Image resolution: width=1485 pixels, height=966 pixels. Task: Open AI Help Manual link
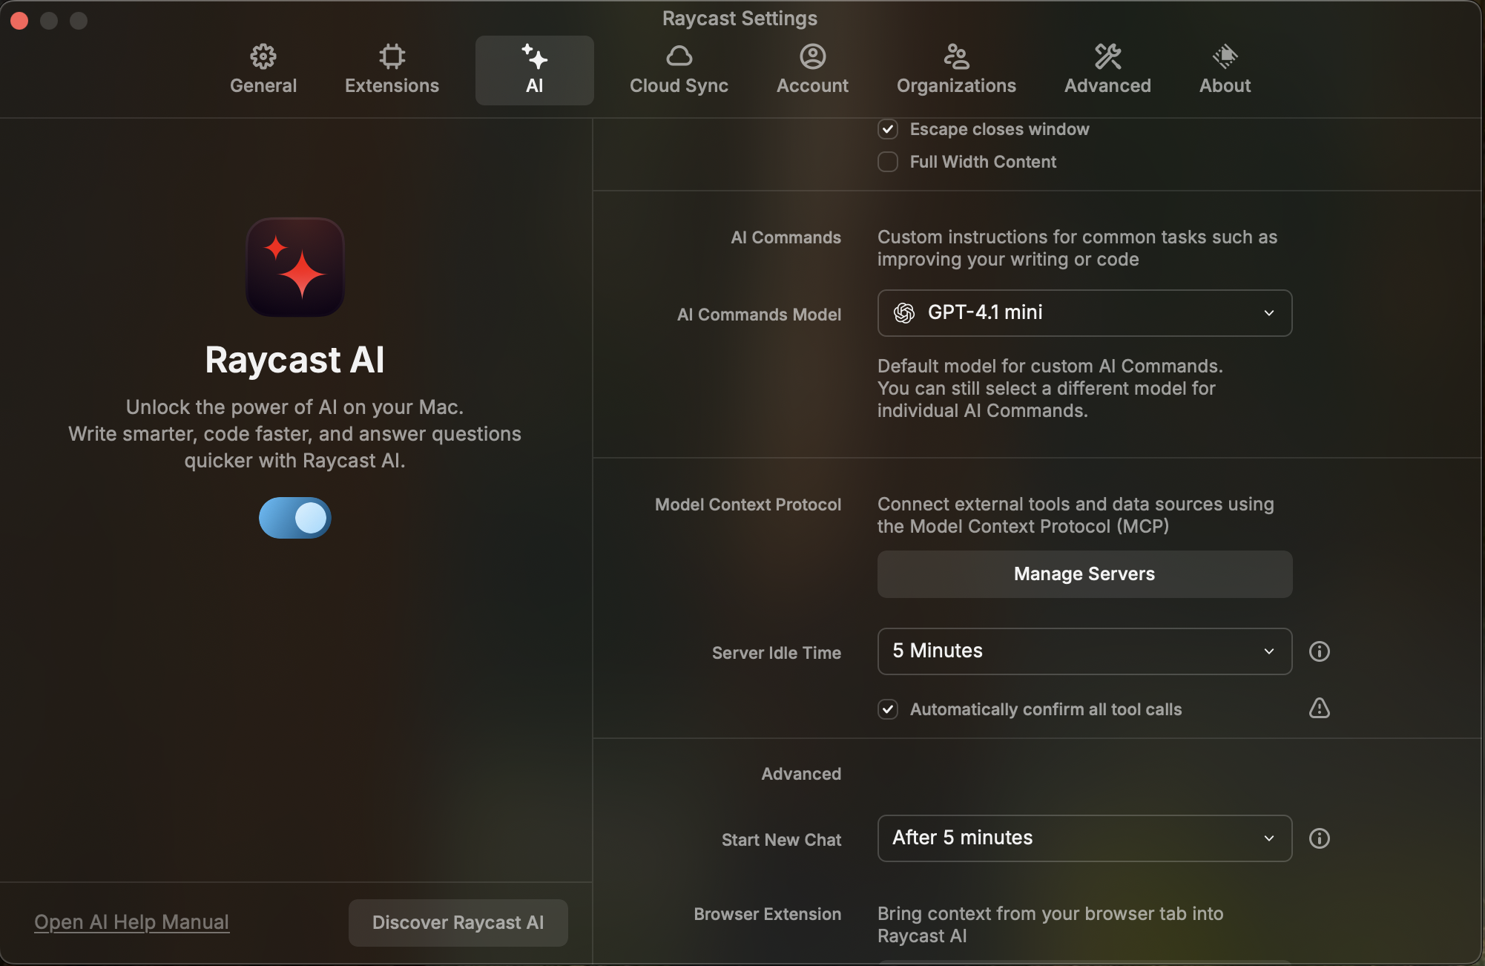(x=131, y=922)
